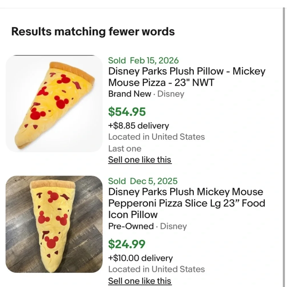The width and height of the screenshot is (287, 287).
Task: Click "Sell one like this" on the $24.99 listing
Action: [x=140, y=281]
